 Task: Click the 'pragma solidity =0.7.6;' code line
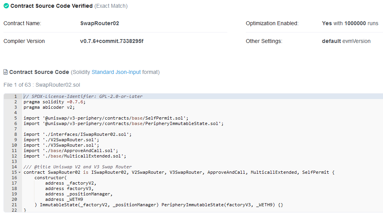pos(54,102)
